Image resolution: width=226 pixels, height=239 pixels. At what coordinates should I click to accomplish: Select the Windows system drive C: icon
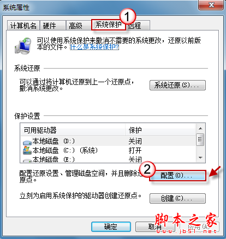[x=27, y=150]
